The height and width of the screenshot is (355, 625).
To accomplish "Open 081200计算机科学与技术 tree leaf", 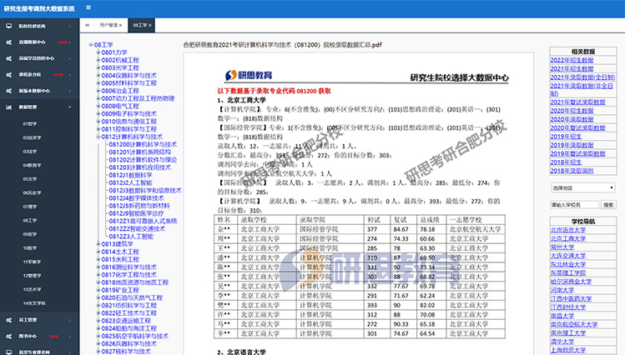I will 143,144.
